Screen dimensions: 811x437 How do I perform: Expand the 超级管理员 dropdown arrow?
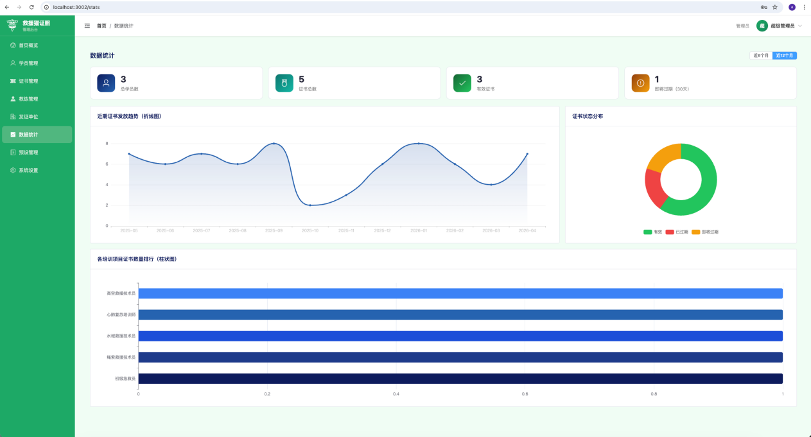(800, 26)
